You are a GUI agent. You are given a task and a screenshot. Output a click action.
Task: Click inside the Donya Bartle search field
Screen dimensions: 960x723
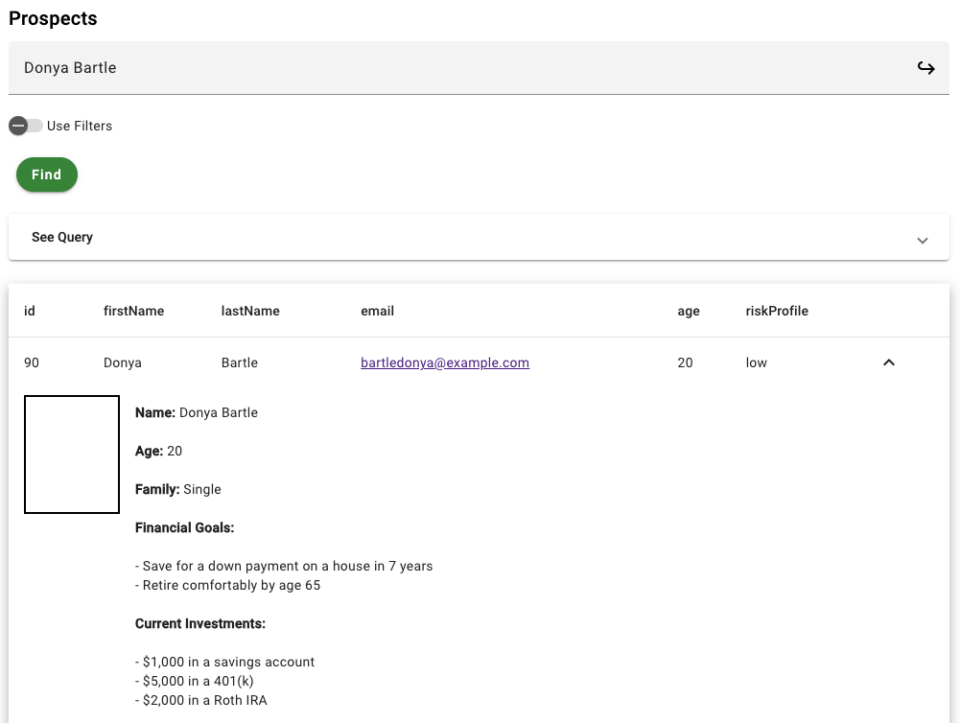tap(465, 68)
